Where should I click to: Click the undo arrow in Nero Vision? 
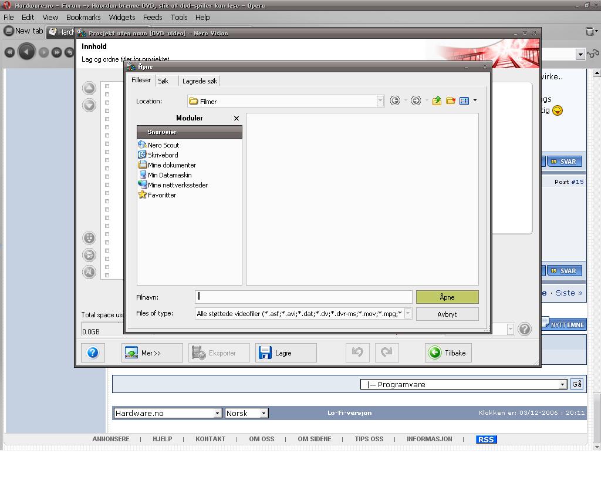[357, 353]
